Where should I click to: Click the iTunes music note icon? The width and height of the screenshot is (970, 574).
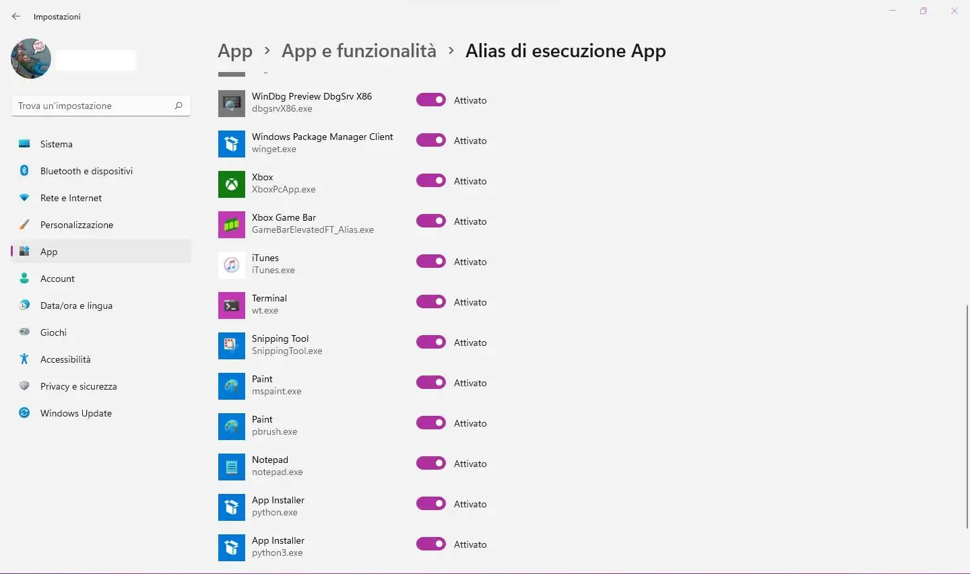232,265
